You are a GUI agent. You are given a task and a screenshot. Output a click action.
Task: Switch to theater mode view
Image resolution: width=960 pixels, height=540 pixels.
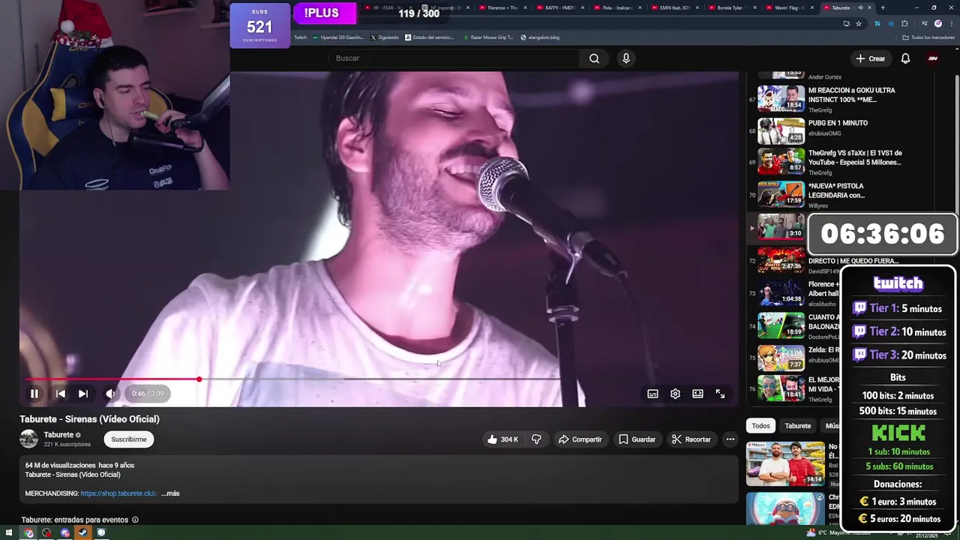(698, 394)
